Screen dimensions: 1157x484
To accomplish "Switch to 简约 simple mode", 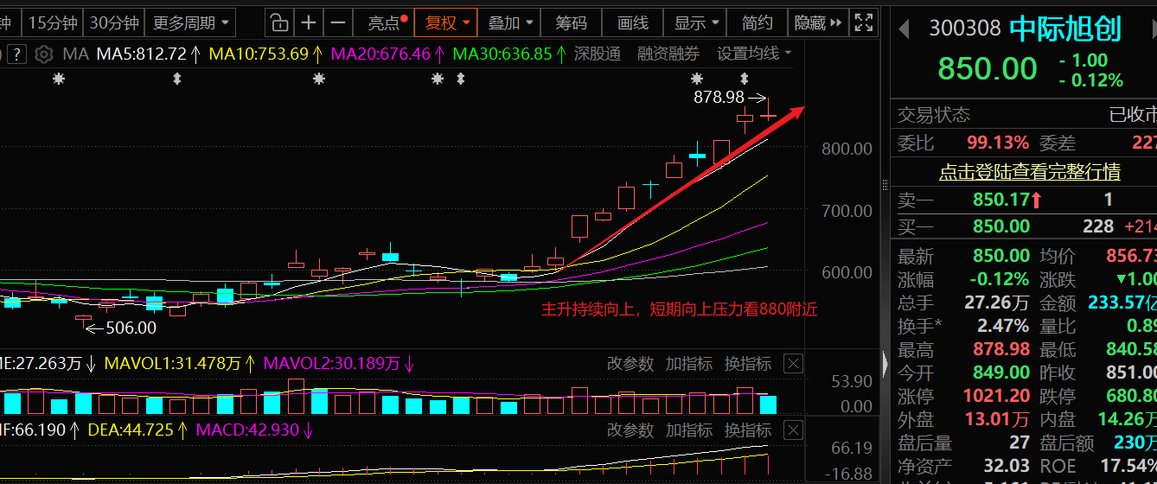I will [757, 22].
